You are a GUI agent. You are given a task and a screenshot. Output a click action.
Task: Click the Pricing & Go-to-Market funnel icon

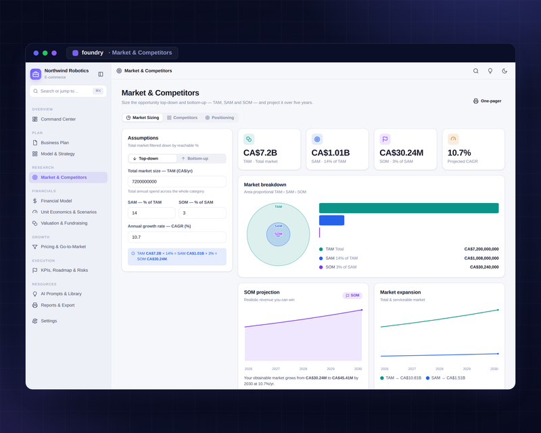point(35,246)
